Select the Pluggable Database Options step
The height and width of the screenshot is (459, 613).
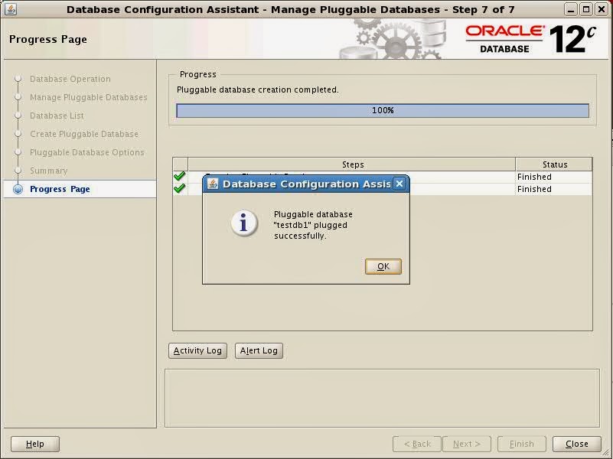click(x=87, y=152)
